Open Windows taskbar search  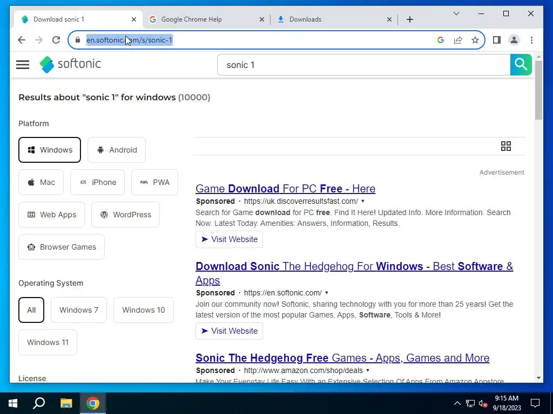point(39,403)
